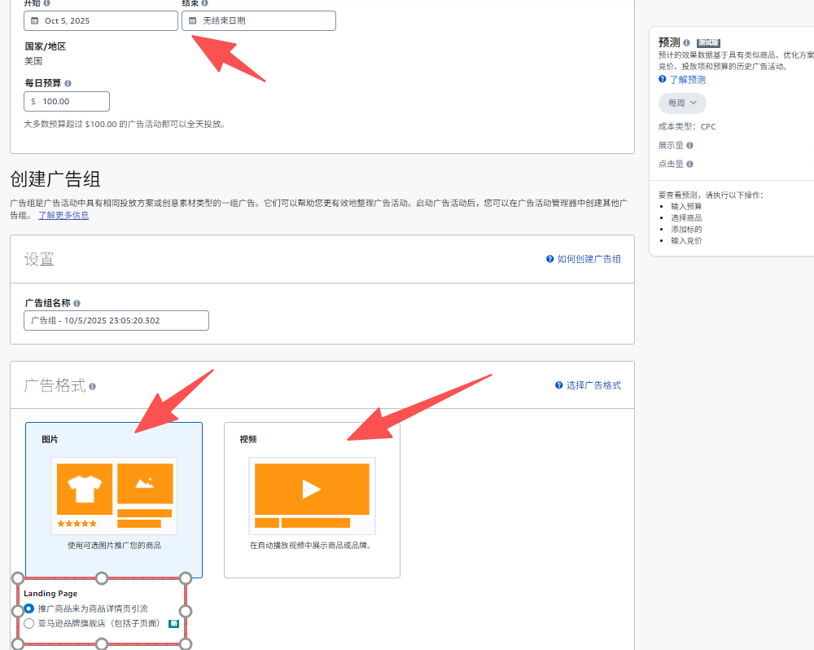Click the info icon next to 广告格式
Image resolution: width=814 pixels, height=650 pixels.
coord(93,386)
